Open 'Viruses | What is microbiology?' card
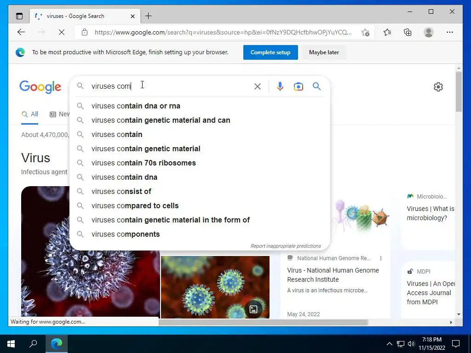471x353 pixels. [x=430, y=213]
